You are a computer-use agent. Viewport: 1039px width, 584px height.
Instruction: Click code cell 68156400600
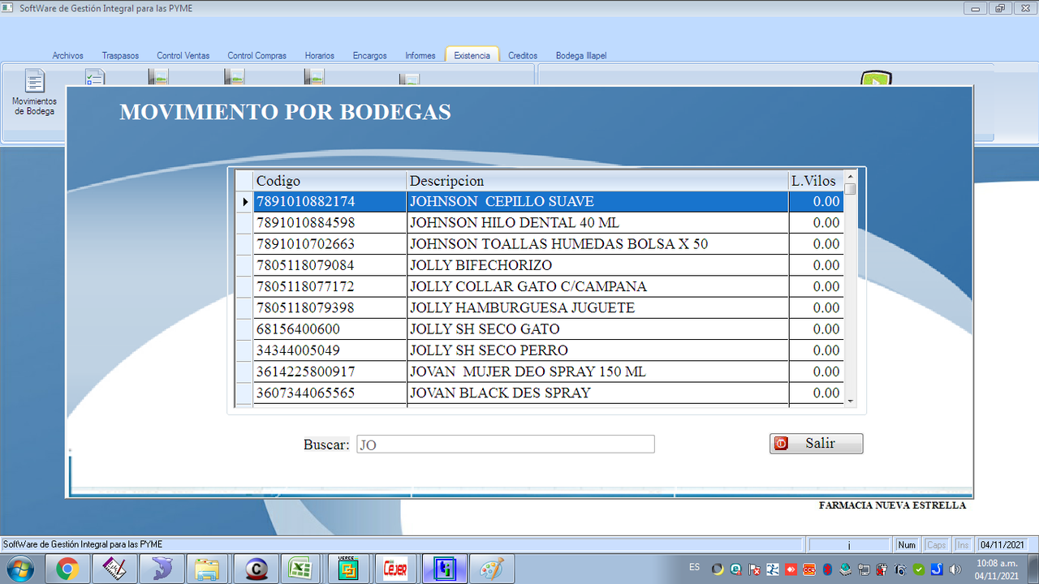330,328
